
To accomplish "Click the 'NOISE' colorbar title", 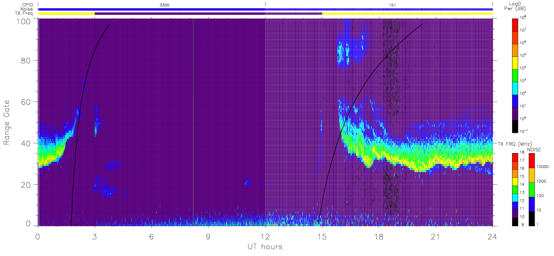I will (x=534, y=149).
